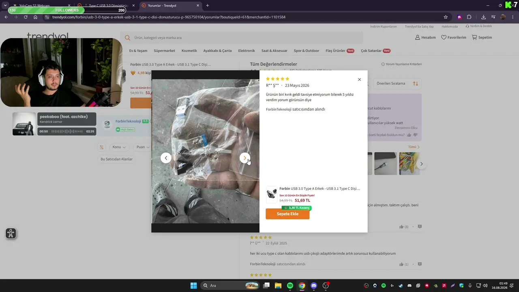The image size is (519, 292).
Task: Click the sort order arrows icon
Action: pyautogui.click(x=416, y=84)
